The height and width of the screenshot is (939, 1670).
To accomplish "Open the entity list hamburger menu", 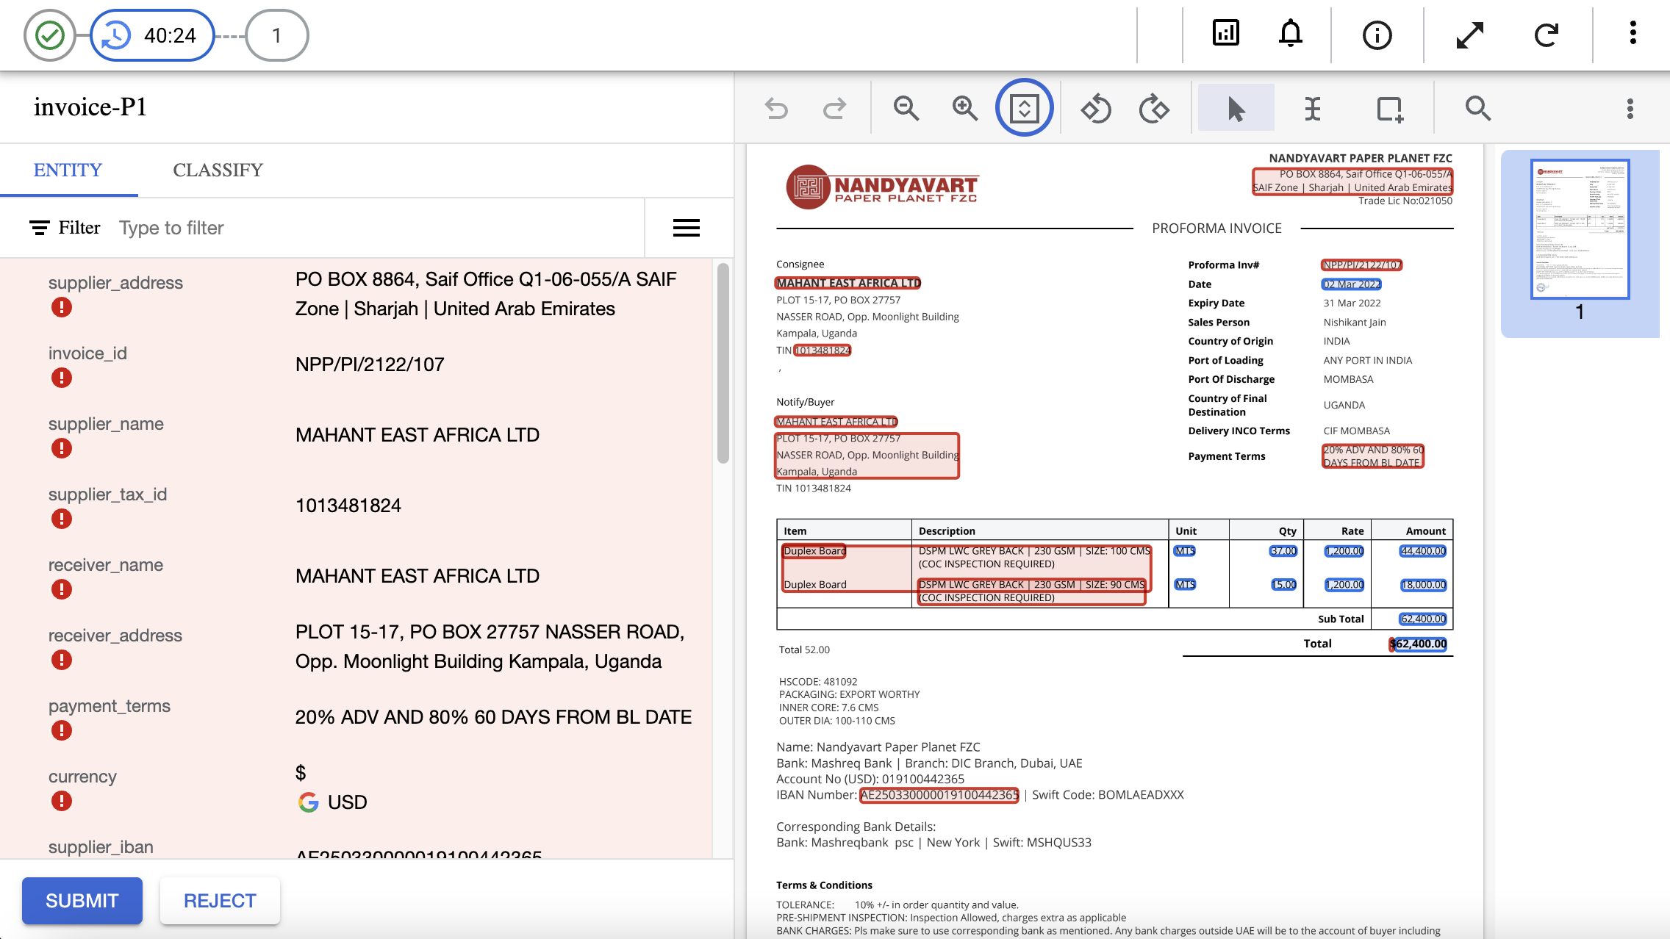I will 686,227.
